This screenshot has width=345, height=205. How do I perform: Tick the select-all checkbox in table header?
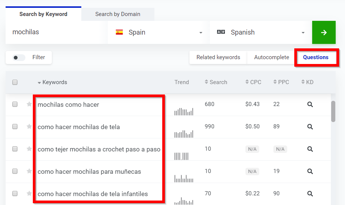[x=15, y=82]
